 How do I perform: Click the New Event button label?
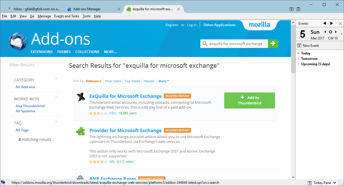(x=311, y=45)
